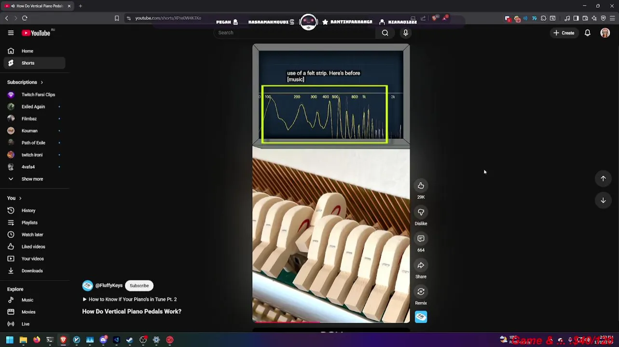The image size is (619, 347).
Task: Open related video How to Know If Your Piano's in Tune Pt. 2
Action: (129, 299)
